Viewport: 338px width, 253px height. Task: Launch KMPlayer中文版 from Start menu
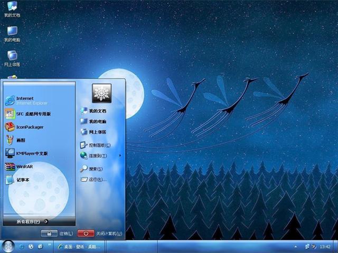26,153
